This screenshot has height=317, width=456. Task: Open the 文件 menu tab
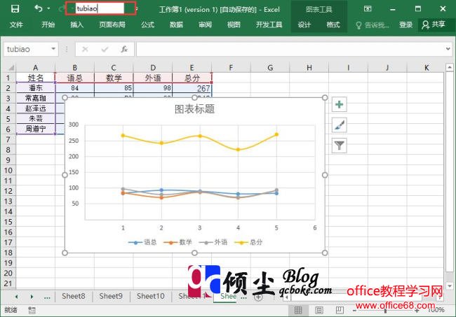pos(16,24)
